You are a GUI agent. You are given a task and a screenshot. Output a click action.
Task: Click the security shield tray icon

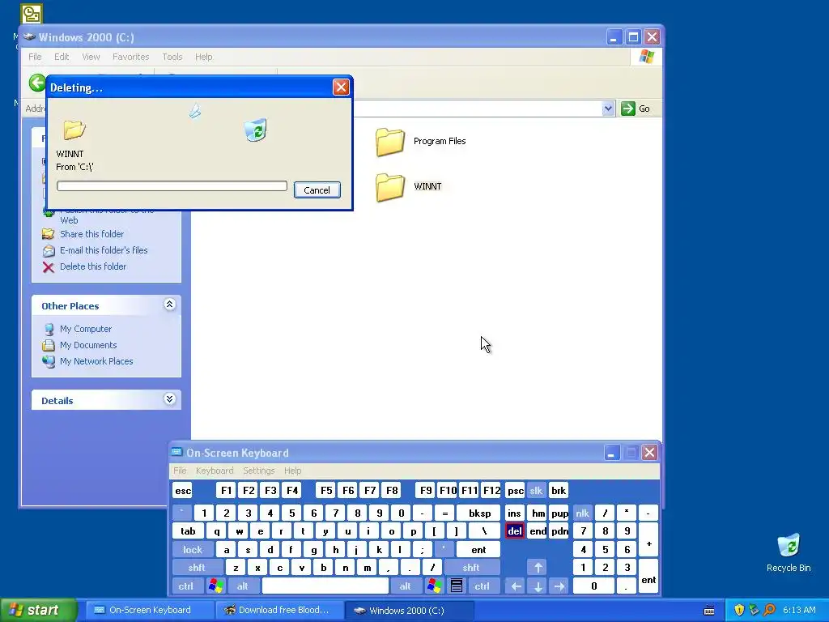click(739, 611)
